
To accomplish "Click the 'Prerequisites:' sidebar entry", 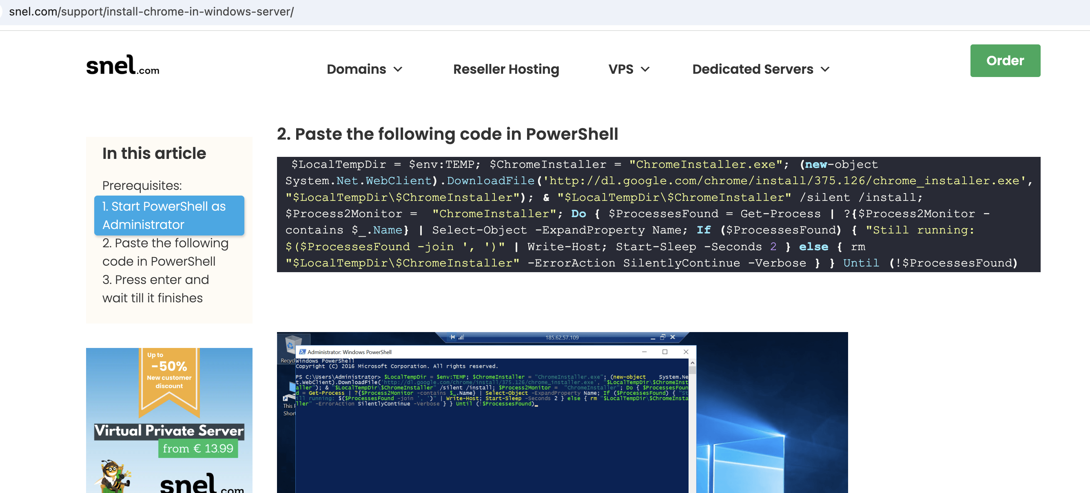I will pos(142,185).
